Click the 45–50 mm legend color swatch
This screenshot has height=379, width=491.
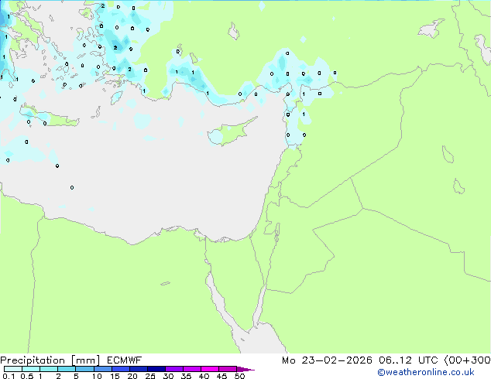[228, 369]
